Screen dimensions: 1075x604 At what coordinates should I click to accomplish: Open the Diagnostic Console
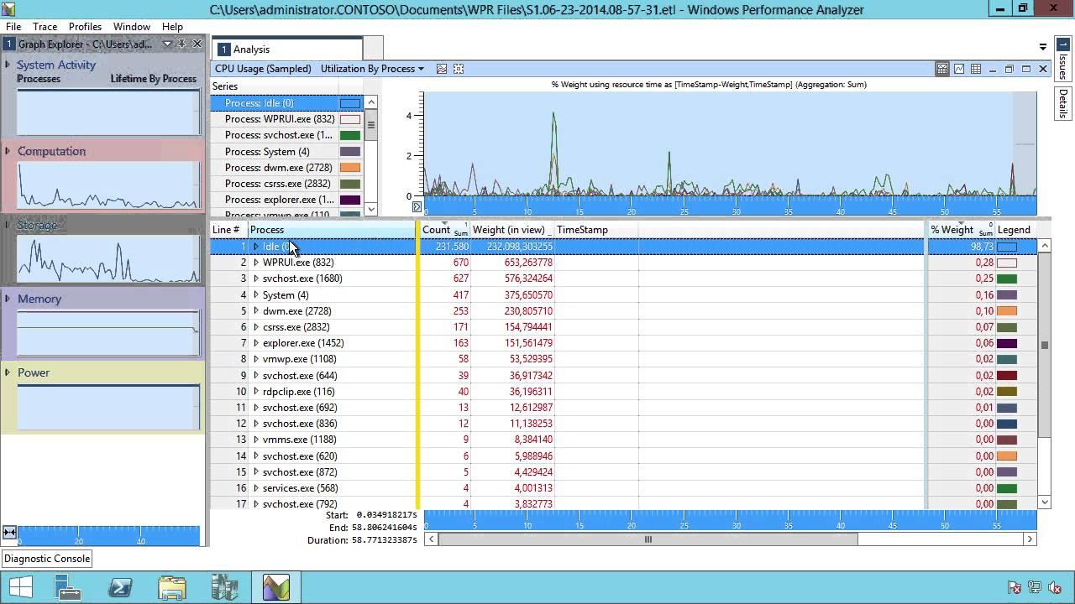click(46, 558)
